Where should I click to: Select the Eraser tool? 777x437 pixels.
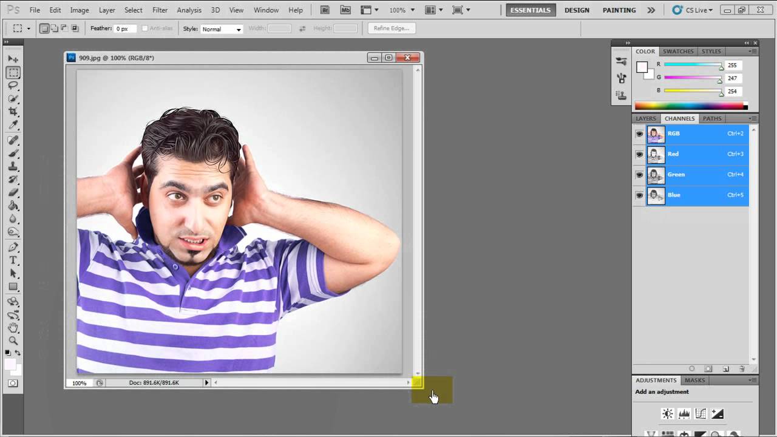tap(13, 192)
